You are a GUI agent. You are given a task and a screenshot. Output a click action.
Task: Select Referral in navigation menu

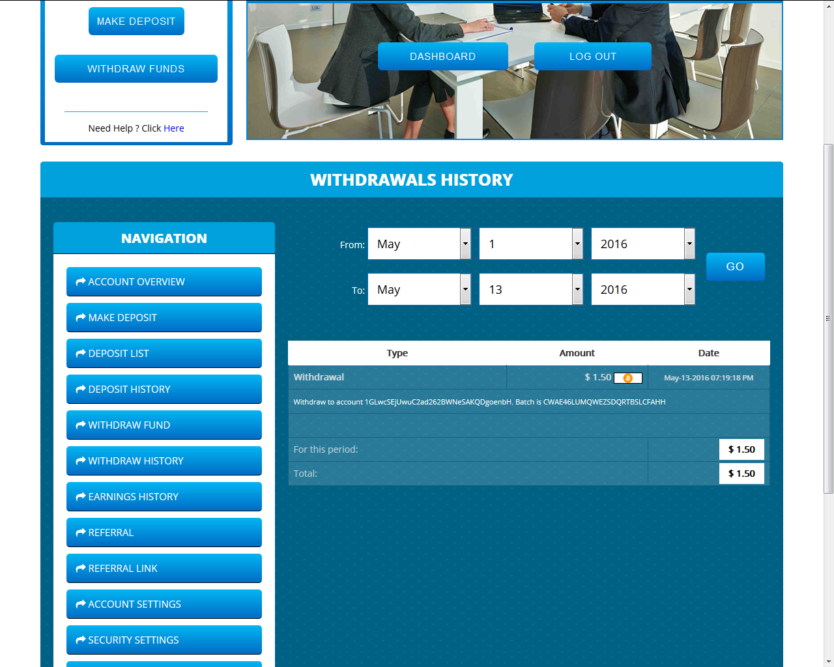(x=164, y=533)
